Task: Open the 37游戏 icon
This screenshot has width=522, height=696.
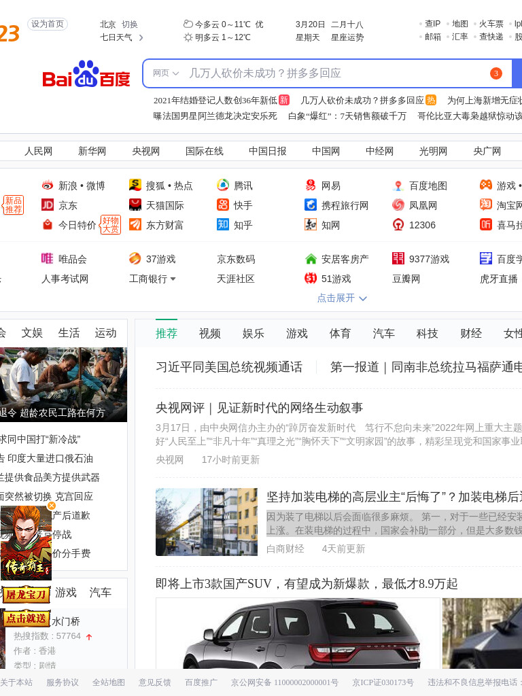Action: point(135,258)
